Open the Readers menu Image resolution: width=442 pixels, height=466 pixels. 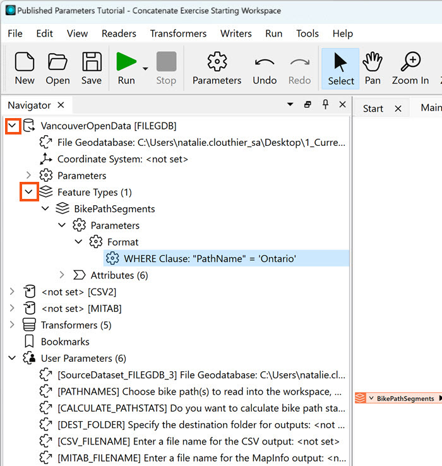coord(119,33)
